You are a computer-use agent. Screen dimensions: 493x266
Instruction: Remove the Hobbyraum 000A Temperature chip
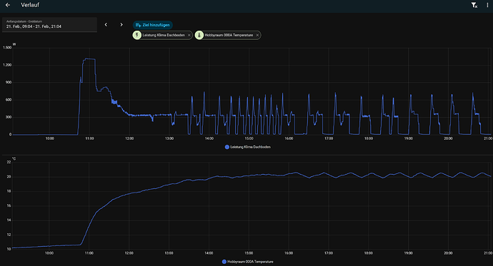coord(257,35)
